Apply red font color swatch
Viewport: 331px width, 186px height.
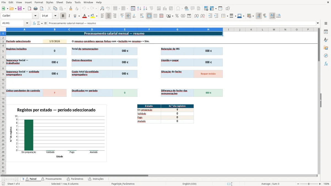coord(85,16)
